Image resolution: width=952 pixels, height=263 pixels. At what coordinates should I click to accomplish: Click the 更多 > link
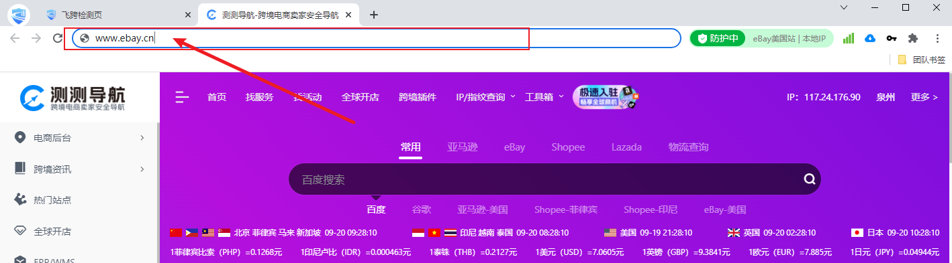[924, 97]
